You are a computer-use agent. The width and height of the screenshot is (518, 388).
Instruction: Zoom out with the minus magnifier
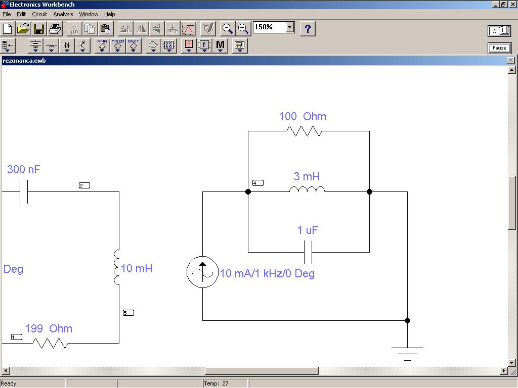coord(227,29)
